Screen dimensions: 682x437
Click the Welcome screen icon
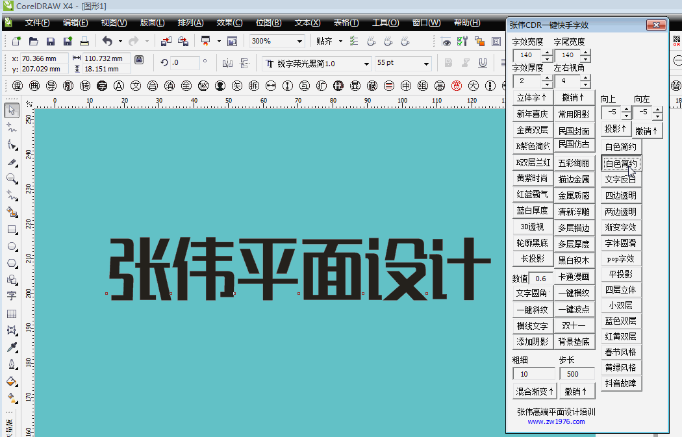pos(233,42)
